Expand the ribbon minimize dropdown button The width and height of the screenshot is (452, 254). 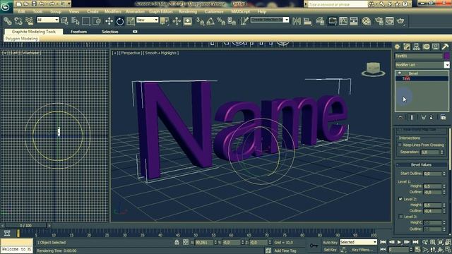coord(135,32)
